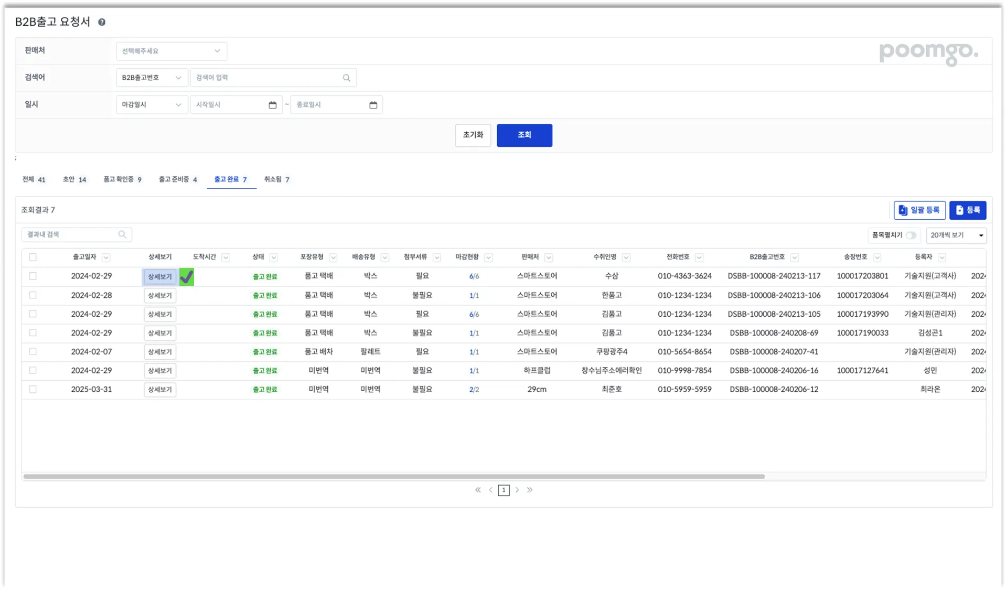Go to the next results page
The height and width of the screenshot is (590, 1006).
click(x=517, y=490)
